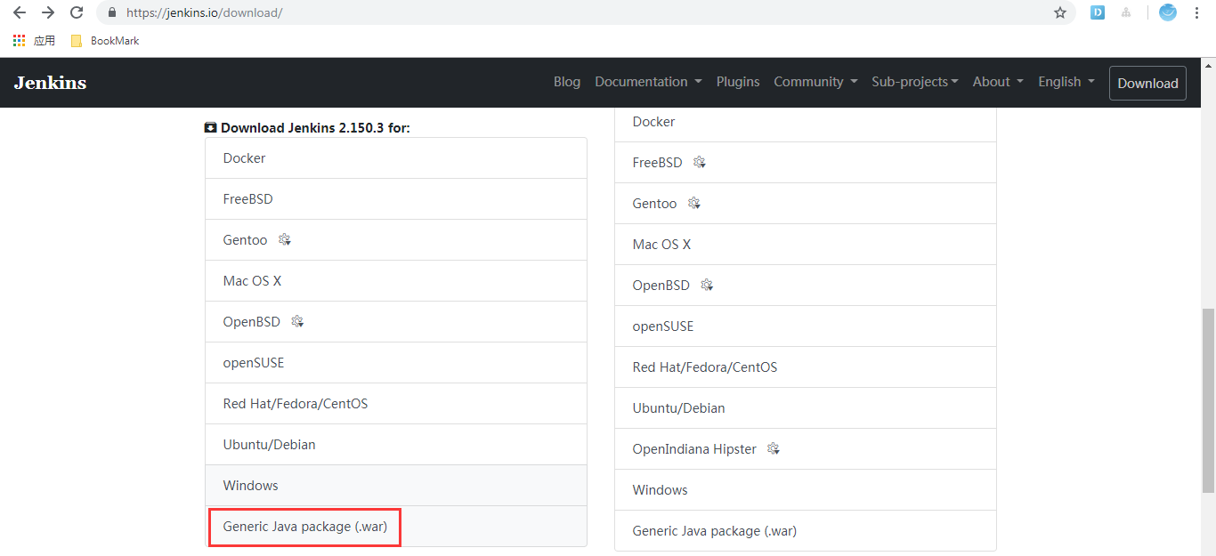Expand the About dropdown
Viewport: 1216px width, 556px height.
[998, 82]
